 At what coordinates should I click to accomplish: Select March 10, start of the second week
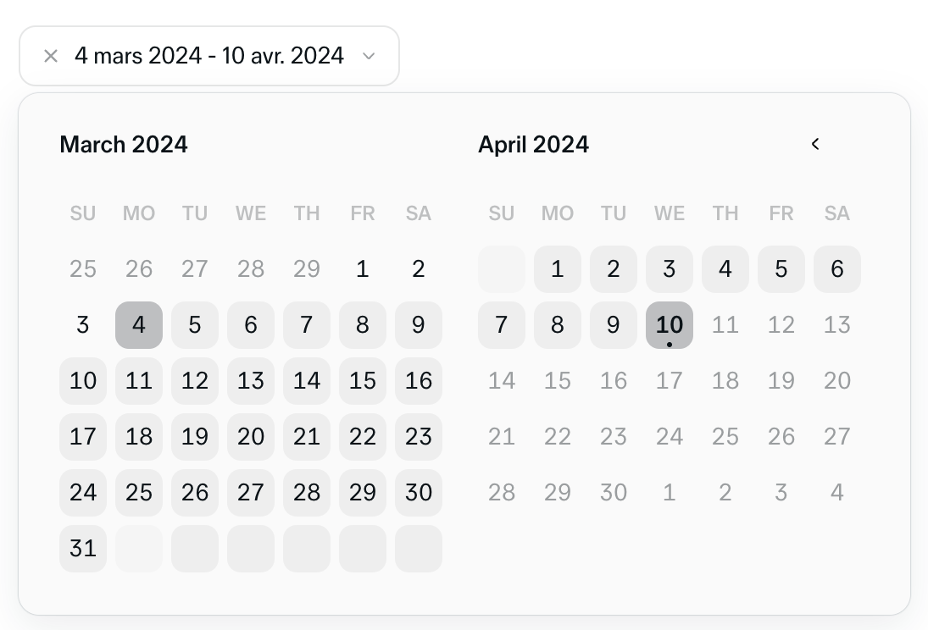coord(83,380)
